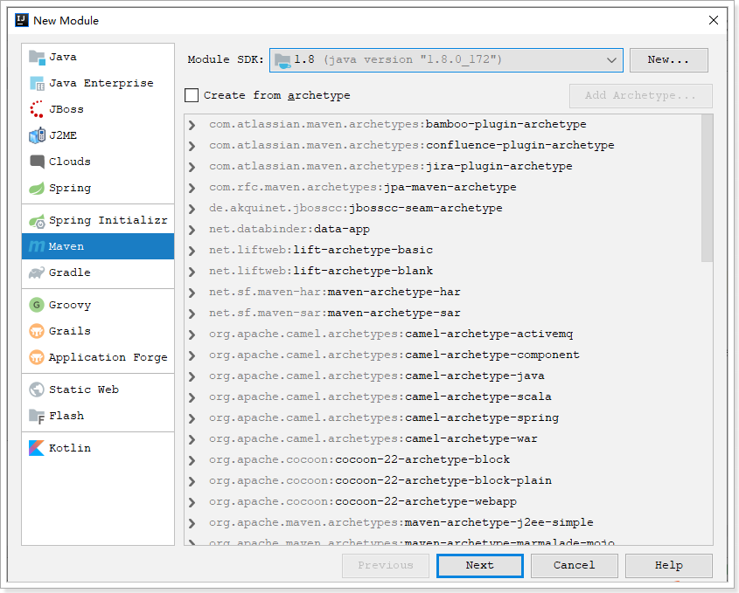The width and height of the screenshot is (739, 593).
Task: Select camel-archetype-scala row text
Action: pyautogui.click(x=380, y=396)
